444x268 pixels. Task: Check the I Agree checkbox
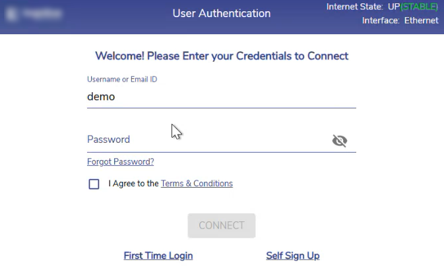click(94, 184)
